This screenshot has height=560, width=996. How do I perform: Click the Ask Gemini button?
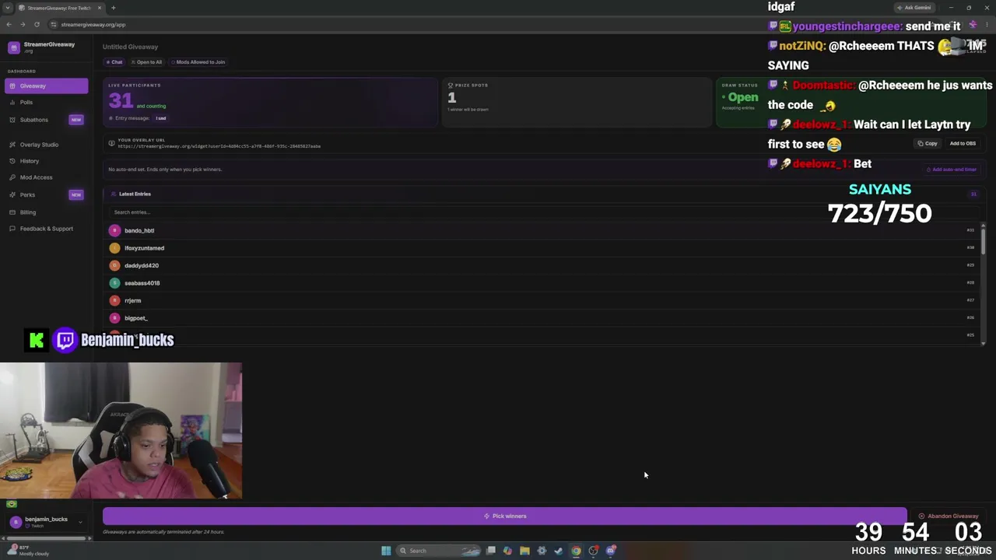coord(914,8)
